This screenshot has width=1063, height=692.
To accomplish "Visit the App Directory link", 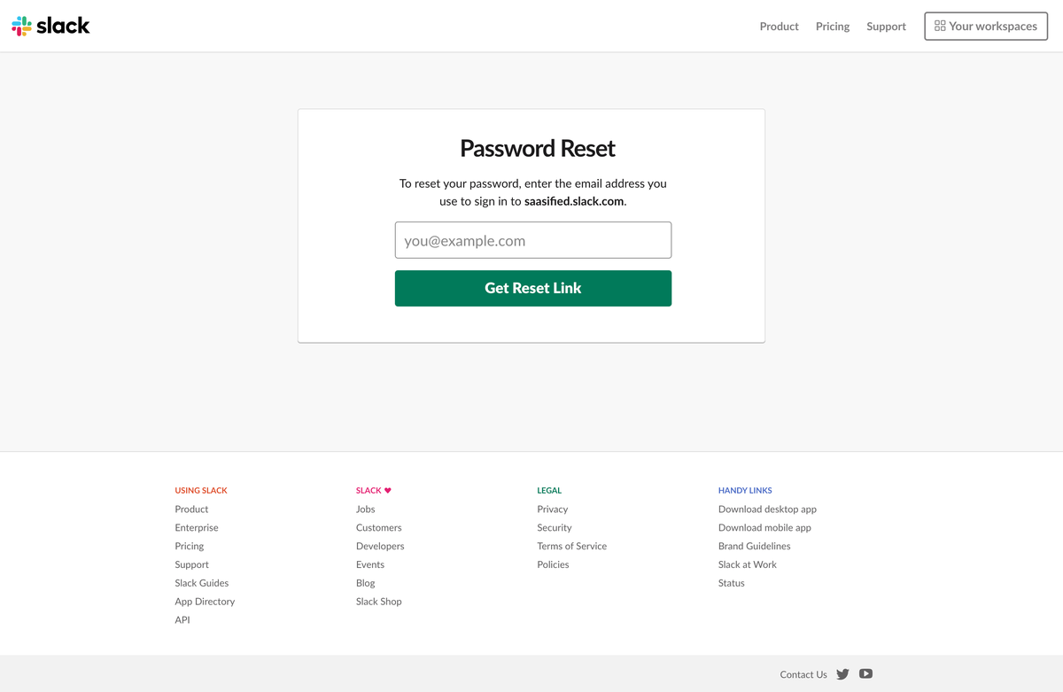I will coord(205,602).
